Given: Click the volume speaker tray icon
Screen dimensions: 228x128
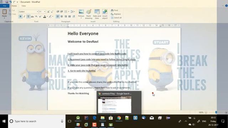Looking at the screenshot, I should (194, 124).
